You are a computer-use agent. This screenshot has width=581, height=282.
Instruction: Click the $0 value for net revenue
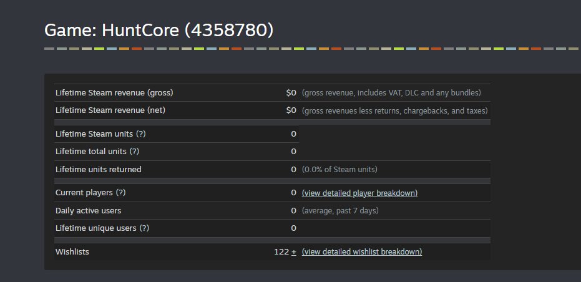pyautogui.click(x=291, y=110)
